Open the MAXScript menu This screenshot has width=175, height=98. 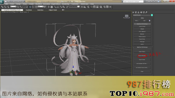click(x=84, y=4)
